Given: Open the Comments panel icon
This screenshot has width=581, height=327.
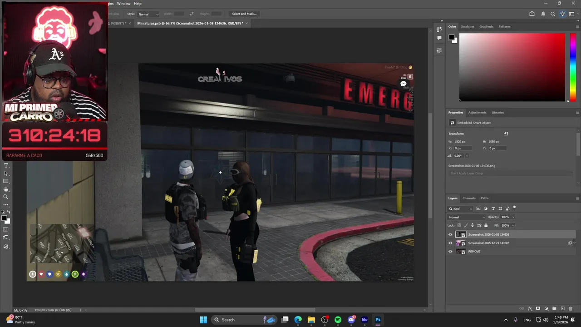Looking at the screenshot, I should click(439, 38).
